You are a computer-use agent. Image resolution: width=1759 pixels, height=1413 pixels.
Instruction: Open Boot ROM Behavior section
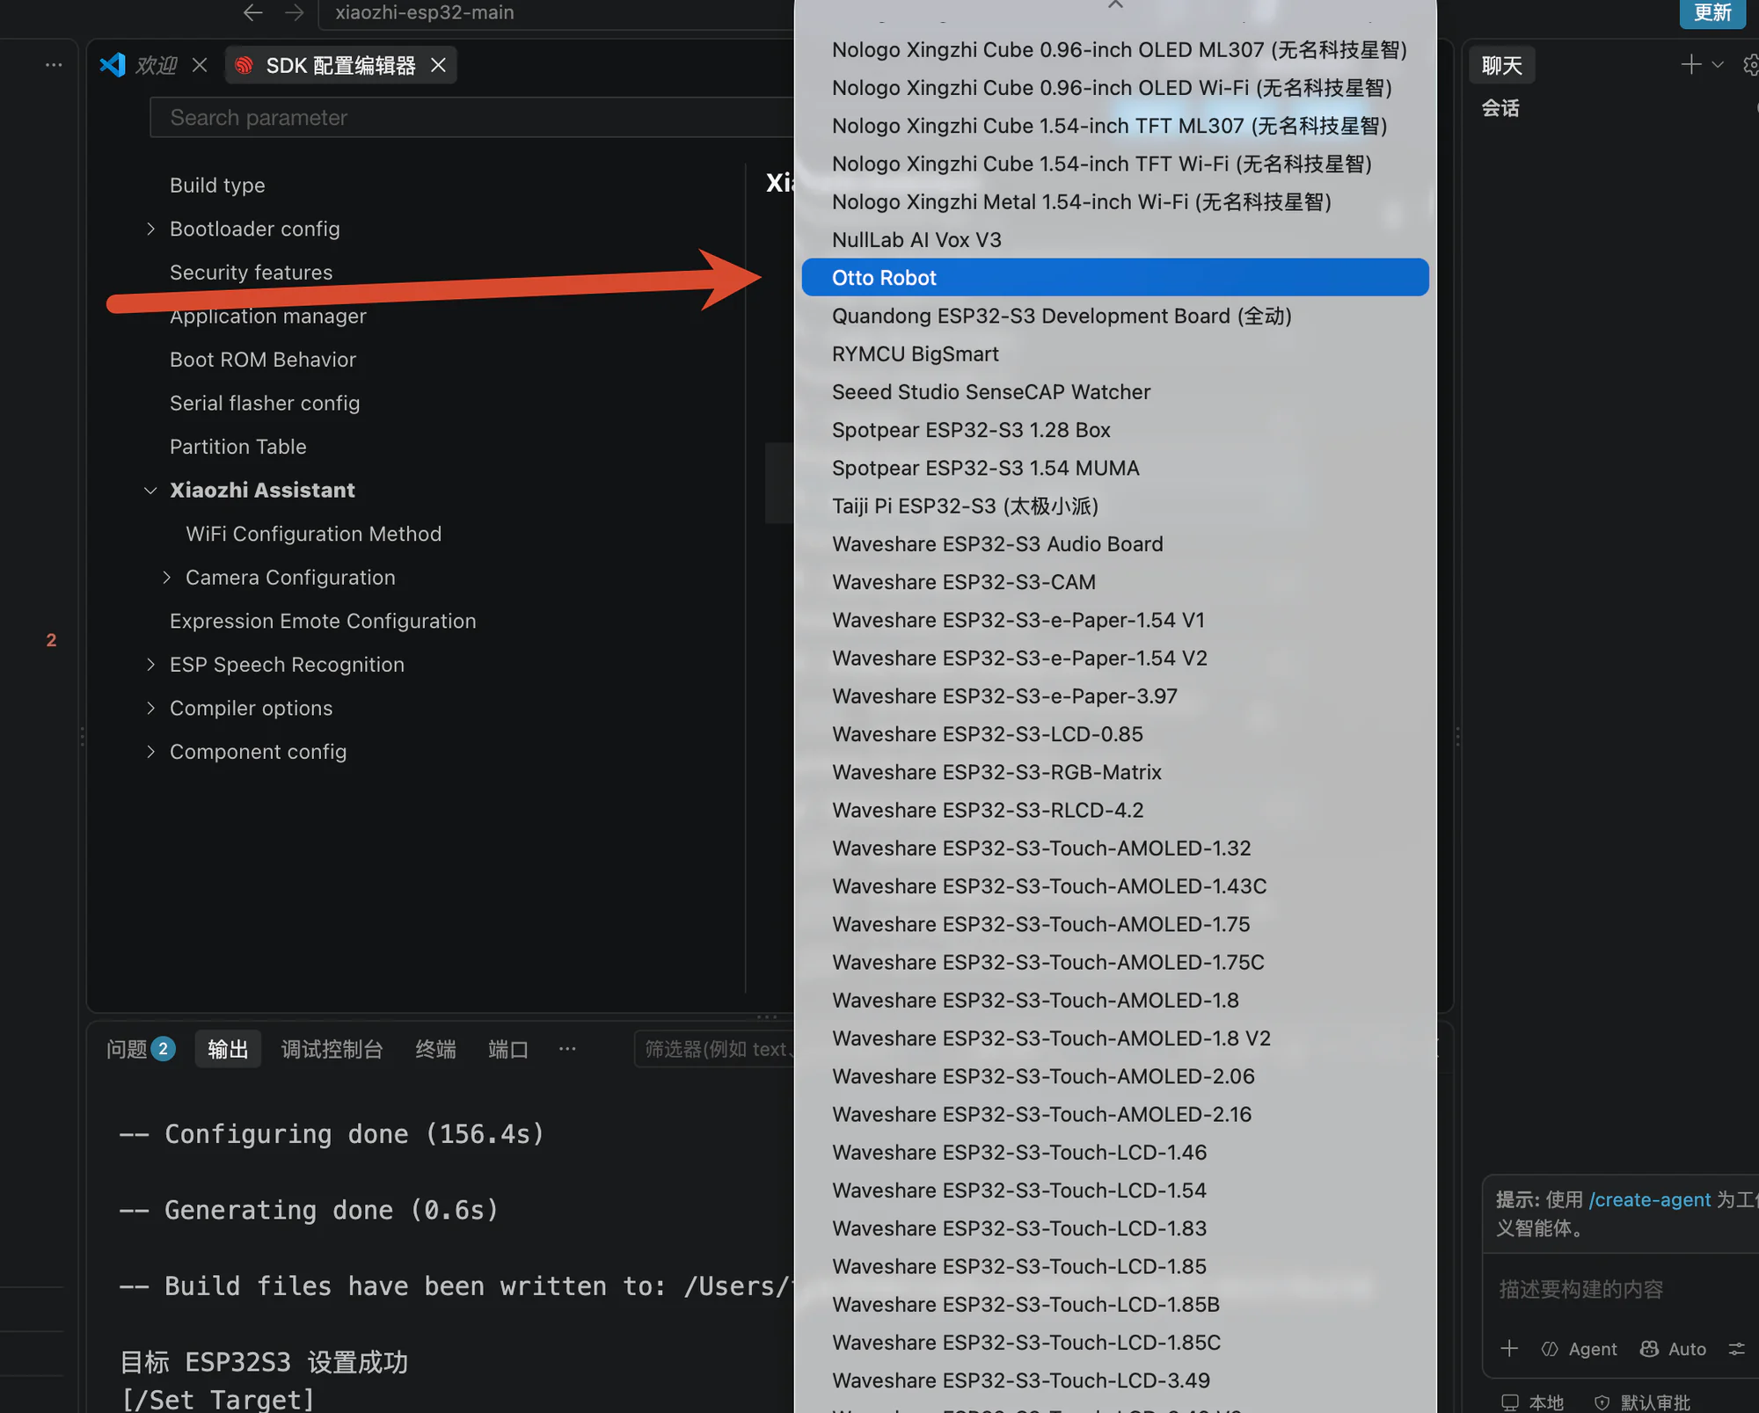[x=262, y=360]
